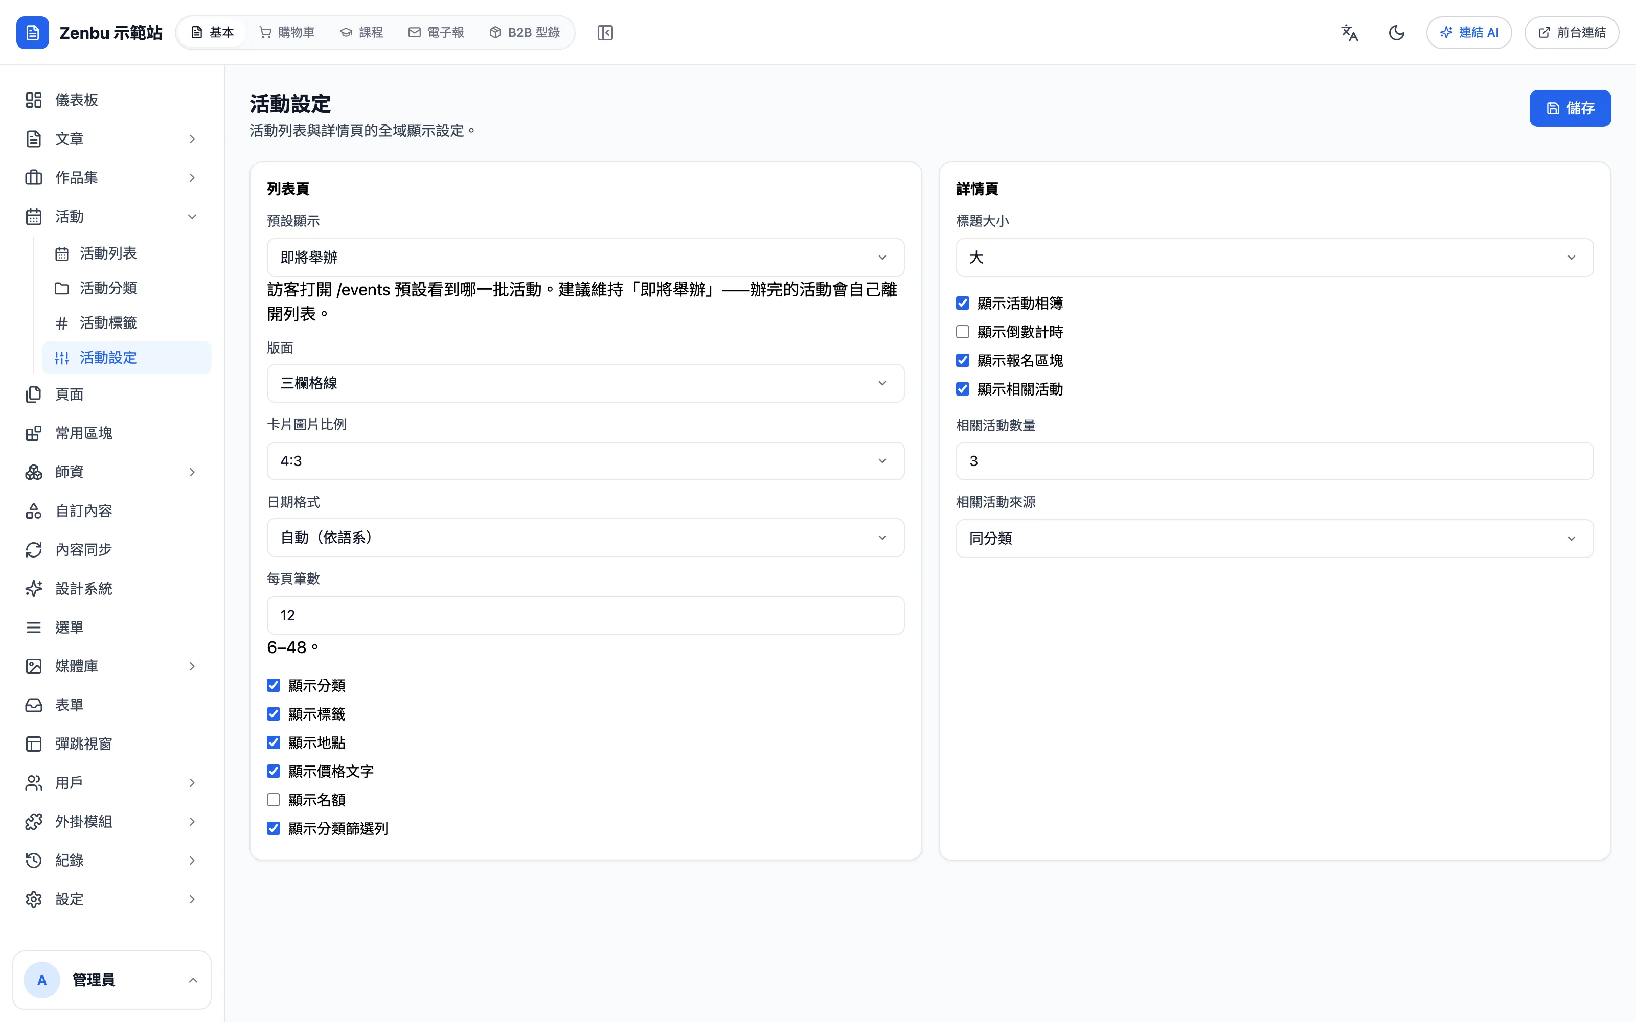Image resolution: width=1636 pixels, height=1022 pixels.
Task: Open 選單 menu lines icon
Action: 34,628
